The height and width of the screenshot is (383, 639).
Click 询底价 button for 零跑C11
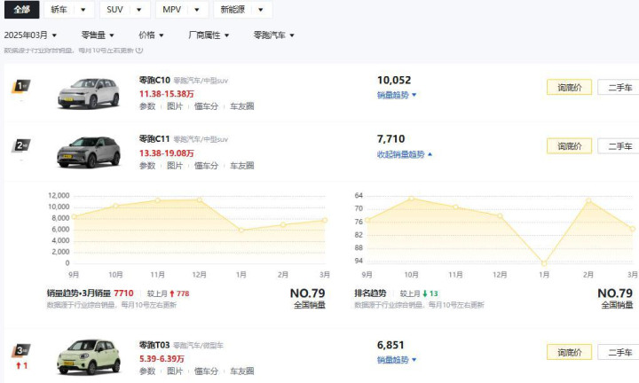click(x=569, y=146)
